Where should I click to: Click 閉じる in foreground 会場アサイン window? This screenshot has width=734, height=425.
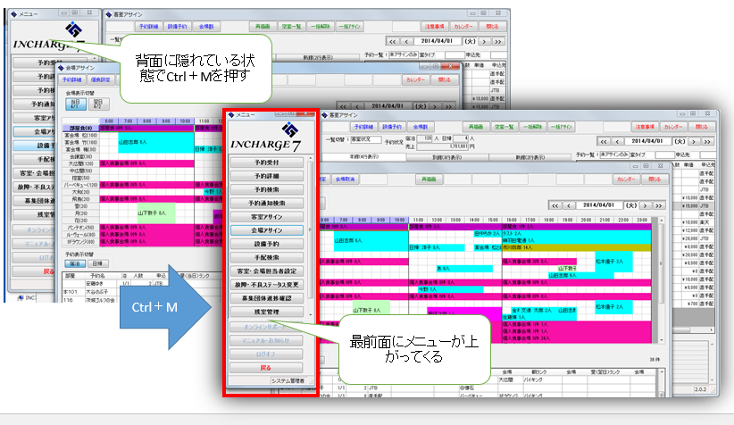pos(655,179)
